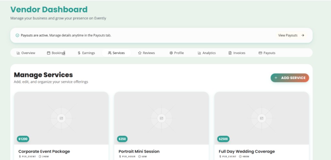
Task: Click the Services people icon
Action: pyautogui.click(x=110, y=53)
